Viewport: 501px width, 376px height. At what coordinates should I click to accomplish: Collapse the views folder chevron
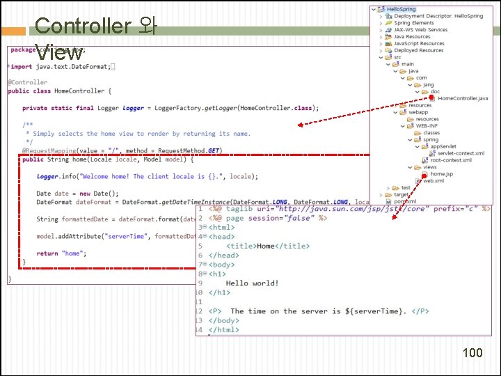coord(410,167)
